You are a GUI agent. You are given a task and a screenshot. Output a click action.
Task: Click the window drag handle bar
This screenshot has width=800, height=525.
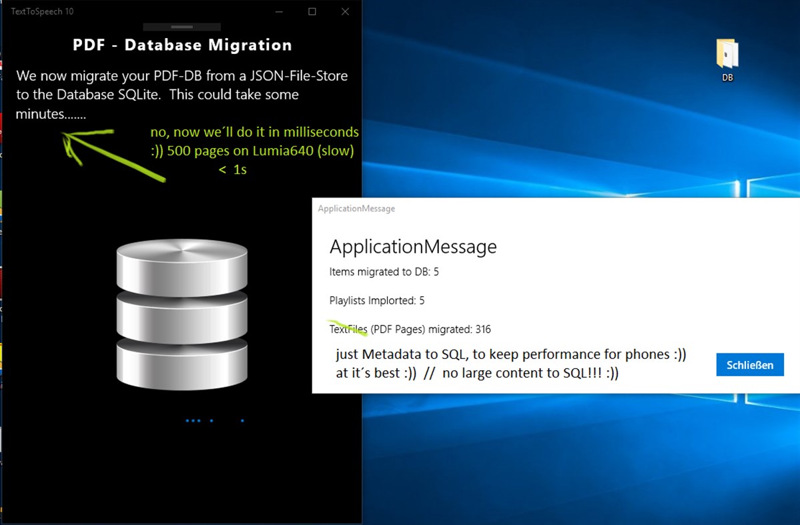pyautogui.click(x=181, y=26)
